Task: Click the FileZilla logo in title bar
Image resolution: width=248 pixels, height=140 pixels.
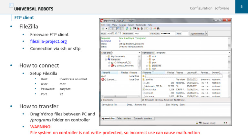Action: (102, 21)
